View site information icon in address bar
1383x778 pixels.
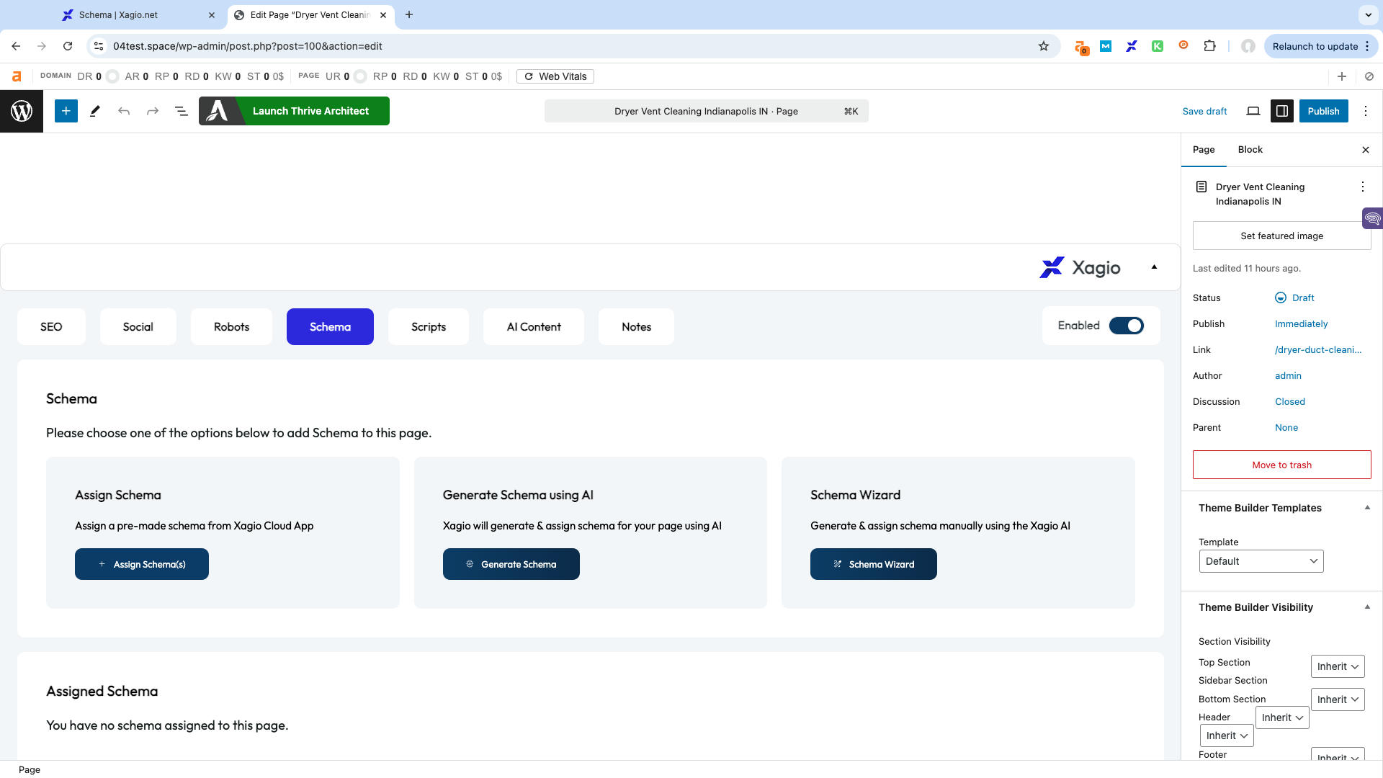99,46
